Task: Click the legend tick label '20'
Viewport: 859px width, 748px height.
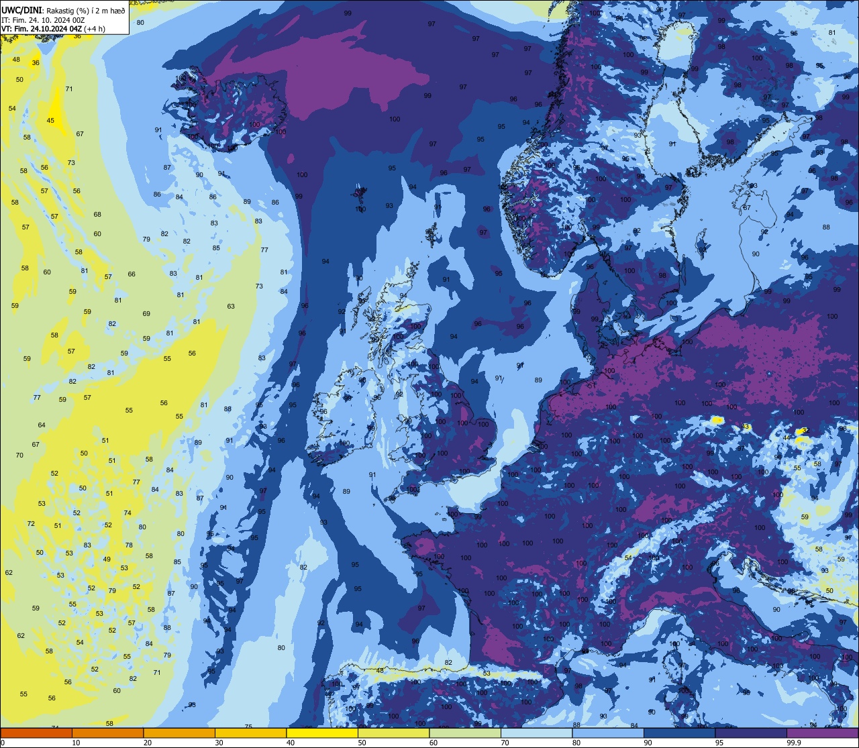Action: point(148,743)
